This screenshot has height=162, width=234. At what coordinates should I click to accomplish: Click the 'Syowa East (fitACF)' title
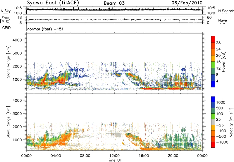[53, 3]
